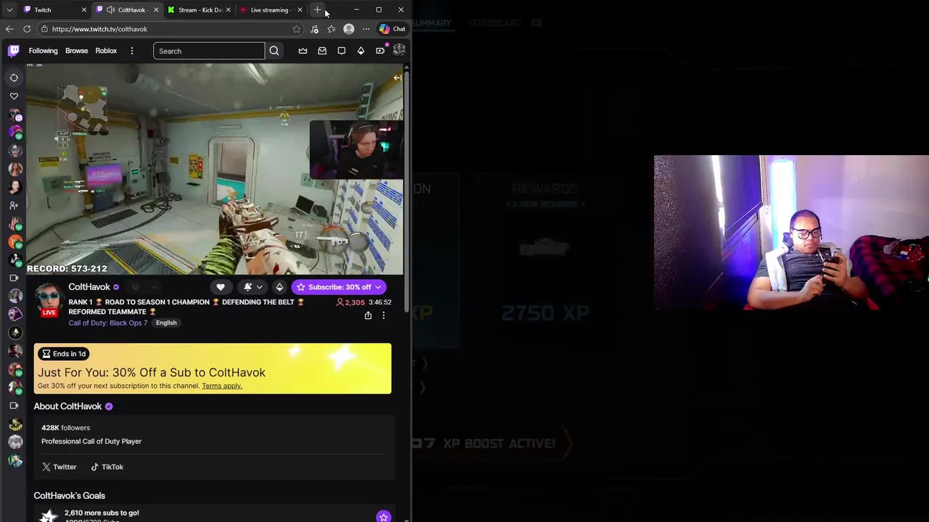The image size is (929, 522).
Task: Open Copilot Chat button
Action: coord(393,29)
